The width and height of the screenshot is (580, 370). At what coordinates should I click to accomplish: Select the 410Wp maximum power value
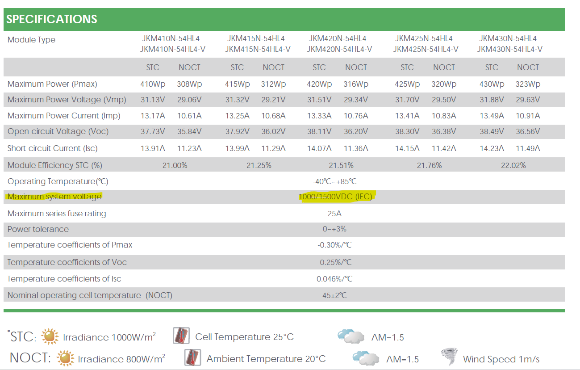click(153, 84)
